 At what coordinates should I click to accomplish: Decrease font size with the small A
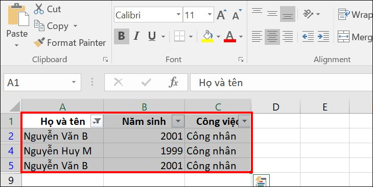(237, 15)
